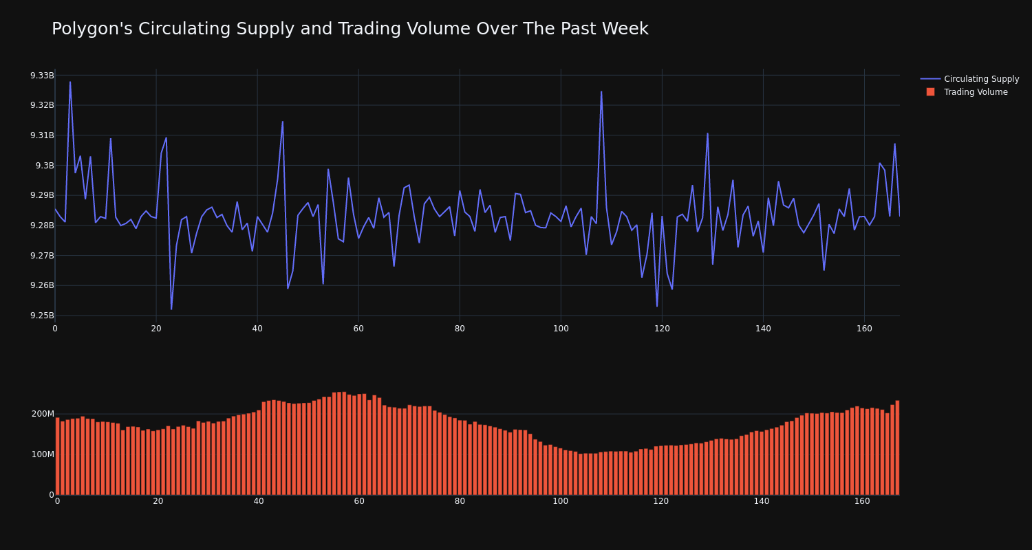Click the first trading volume bar
The height and width of the screenshot is (550, 1032).
(57, 456)
